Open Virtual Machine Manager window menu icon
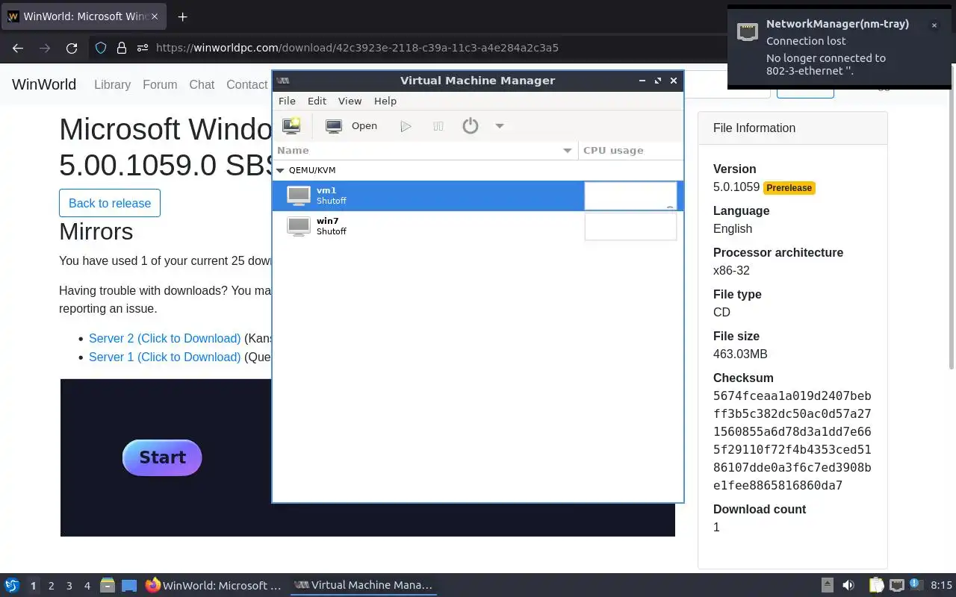The width and height of the screenshot is (956, 597). coord(283,81)
